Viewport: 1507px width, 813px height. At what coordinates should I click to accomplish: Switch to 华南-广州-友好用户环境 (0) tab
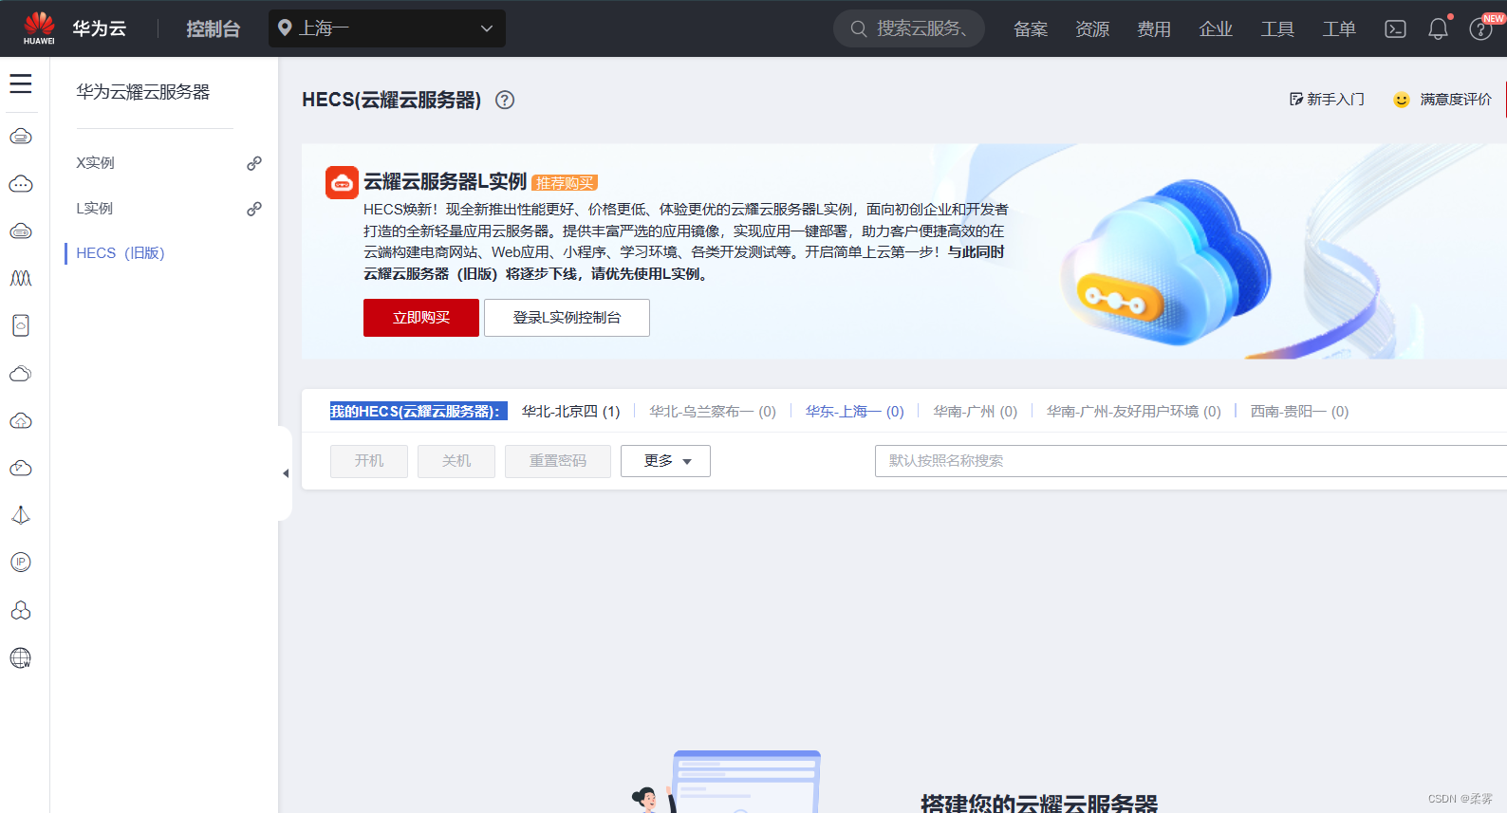(1134, 412)
